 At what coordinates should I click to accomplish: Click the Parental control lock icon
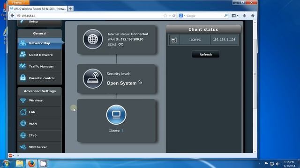[x=23, y=77]
